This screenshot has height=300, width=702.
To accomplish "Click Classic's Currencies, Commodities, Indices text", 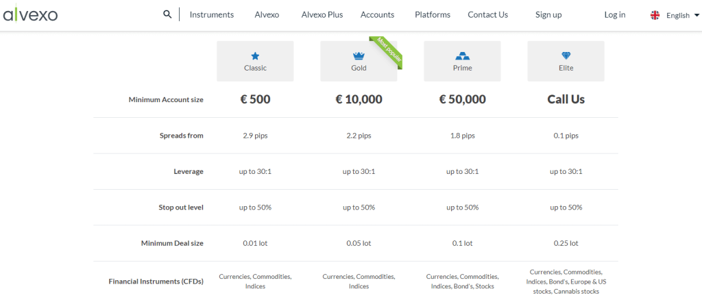I will point(255,282).
